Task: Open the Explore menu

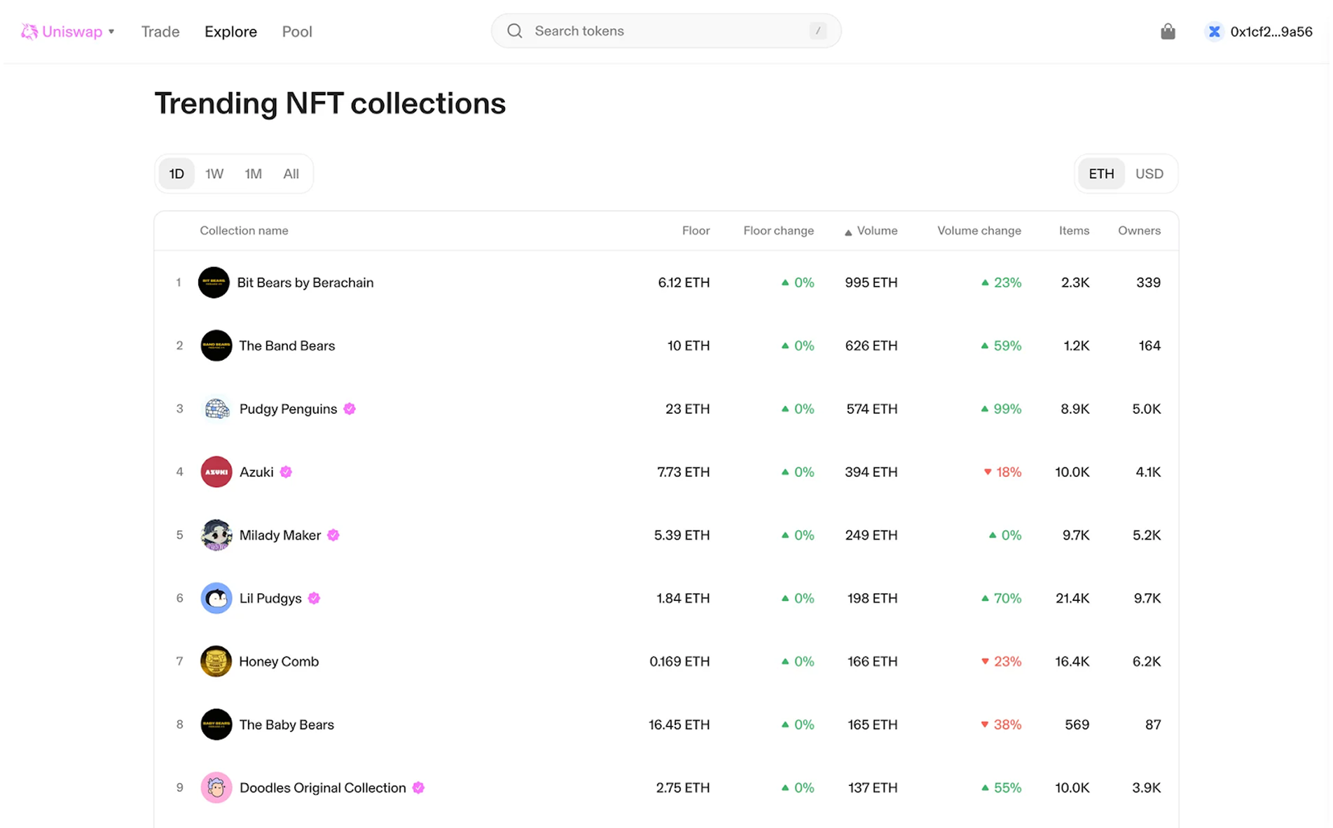Action: pos(230,32)
